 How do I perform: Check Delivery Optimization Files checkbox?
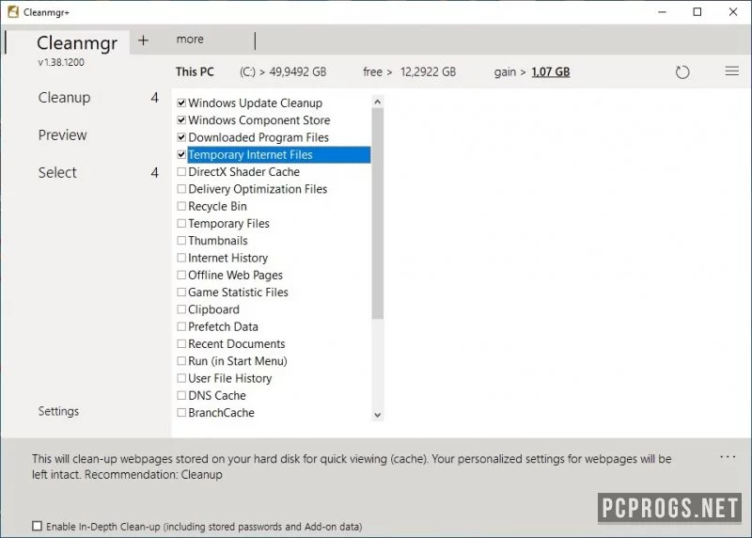click(x=181, y=189)
